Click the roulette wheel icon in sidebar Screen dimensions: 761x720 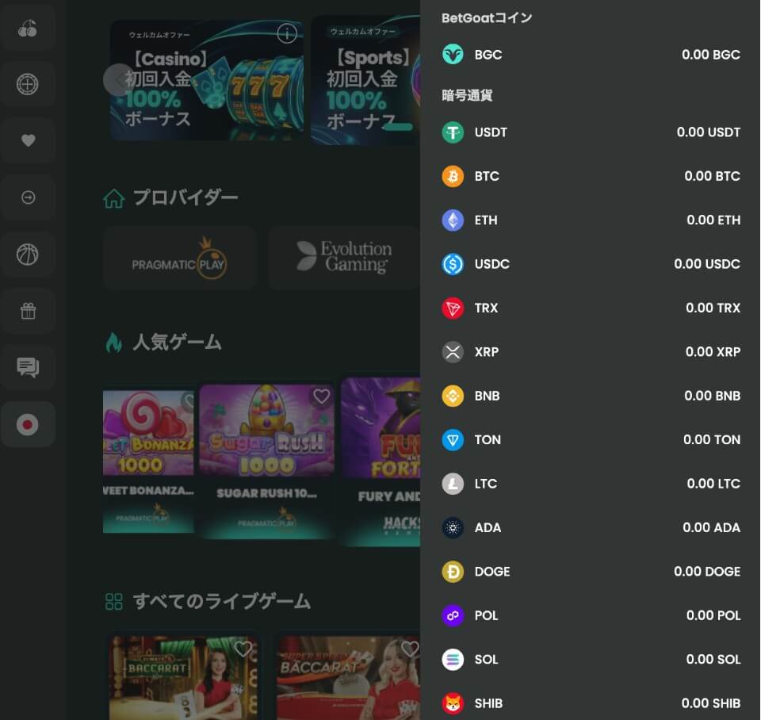[28, 84]
